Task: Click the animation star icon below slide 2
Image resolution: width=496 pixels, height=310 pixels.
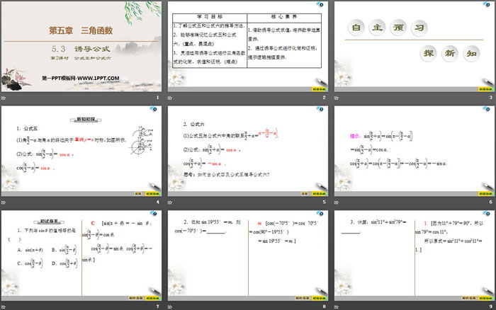Action: pyautogui.click(x=170, y=98)
